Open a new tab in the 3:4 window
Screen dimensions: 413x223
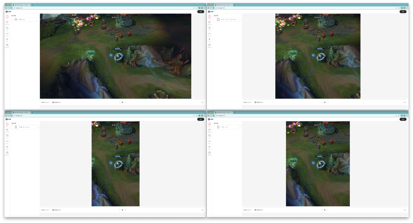tap(235, 112)
